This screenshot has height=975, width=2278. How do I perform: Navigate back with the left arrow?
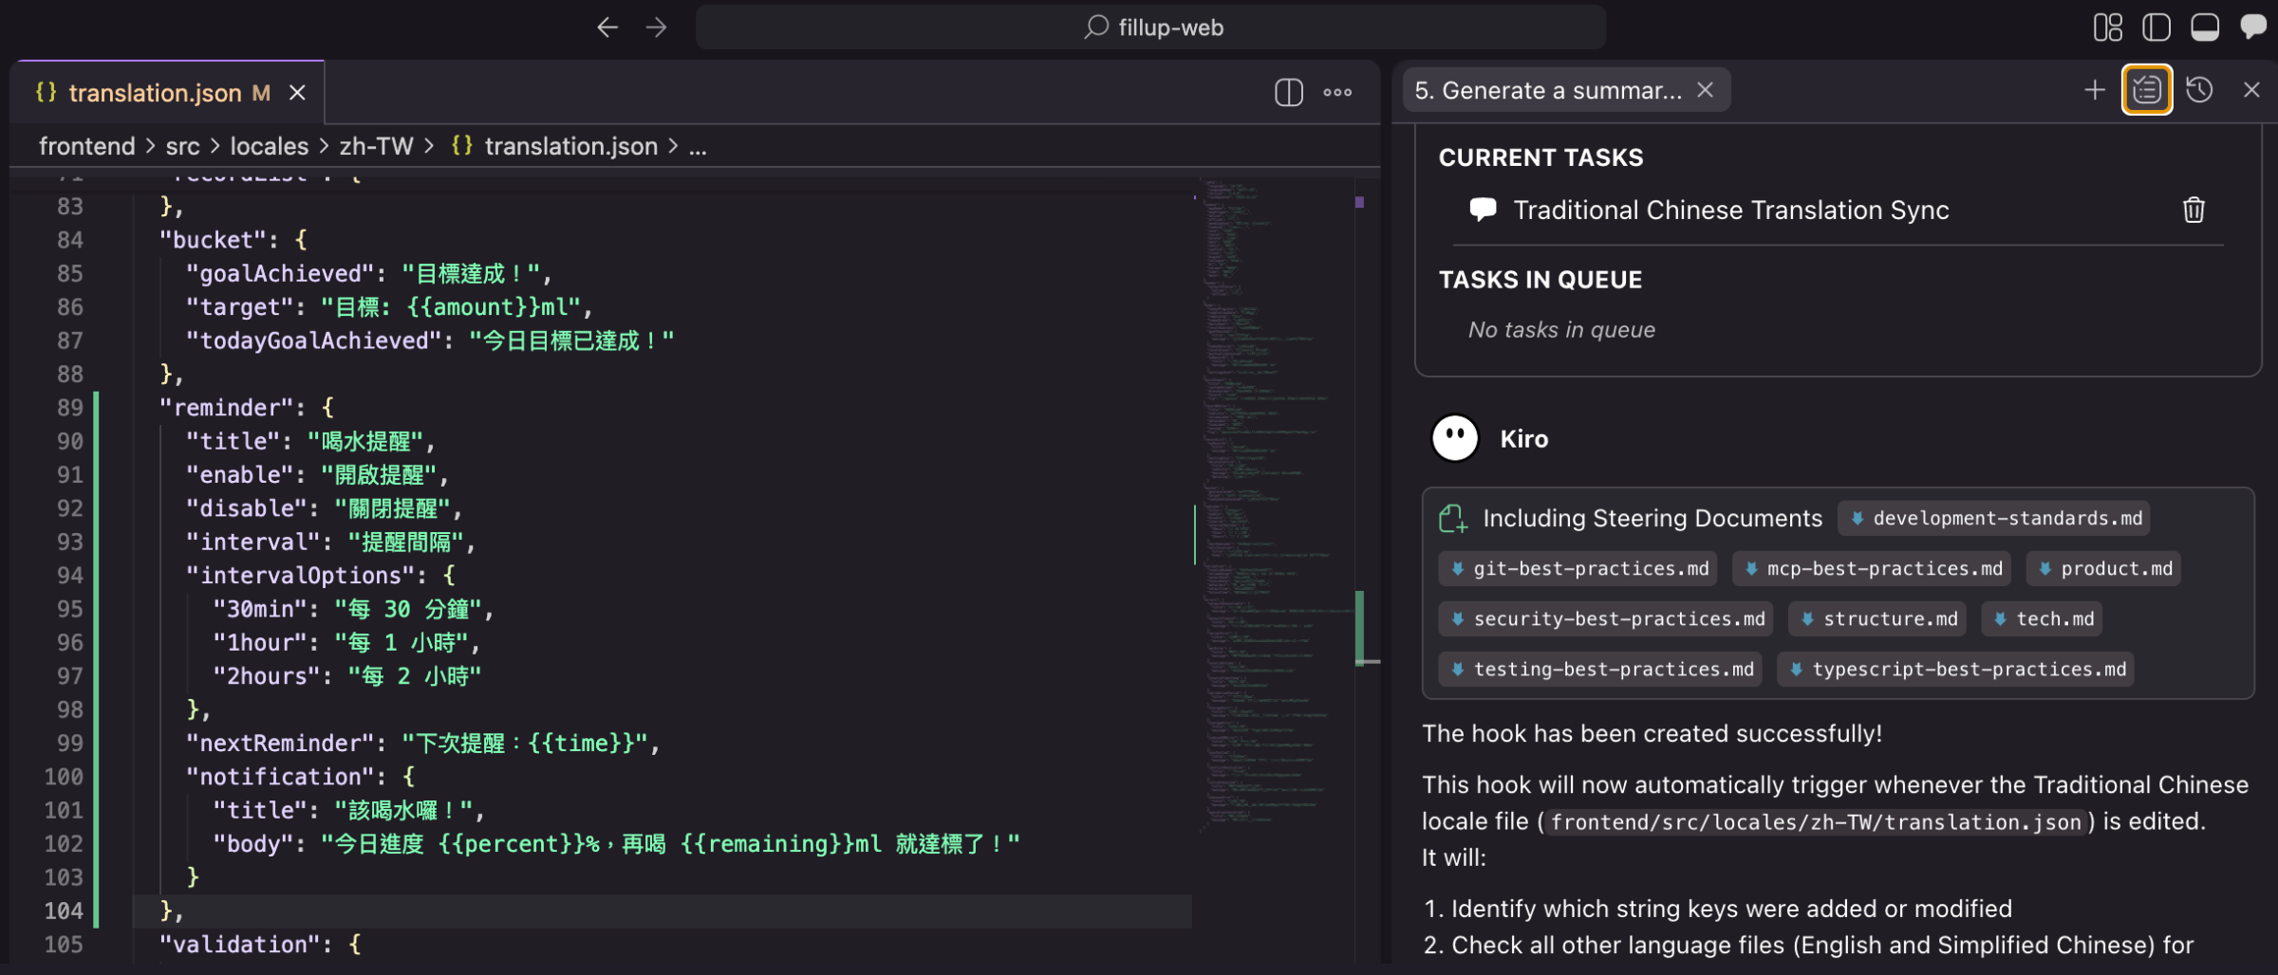[607, 27]
